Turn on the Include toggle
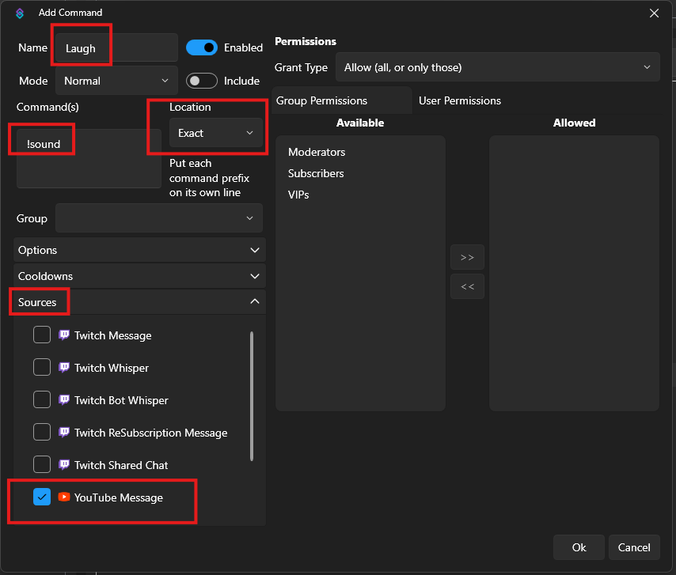The image size is (676, 575). coord(202,81)
